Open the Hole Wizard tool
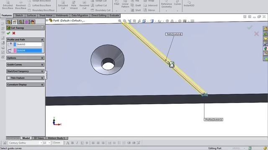The image size is (268, 150). (x=74, y=5)
